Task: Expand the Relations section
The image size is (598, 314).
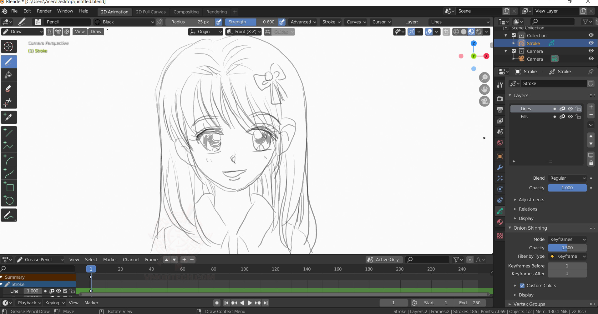Action: 528,209
